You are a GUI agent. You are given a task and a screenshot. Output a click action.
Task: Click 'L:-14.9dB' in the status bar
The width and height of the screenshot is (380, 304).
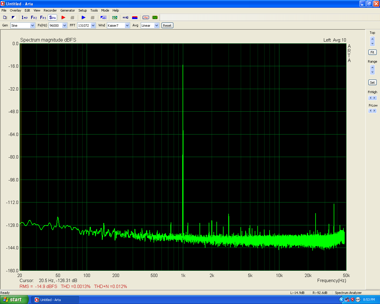[x=297, y=293]
